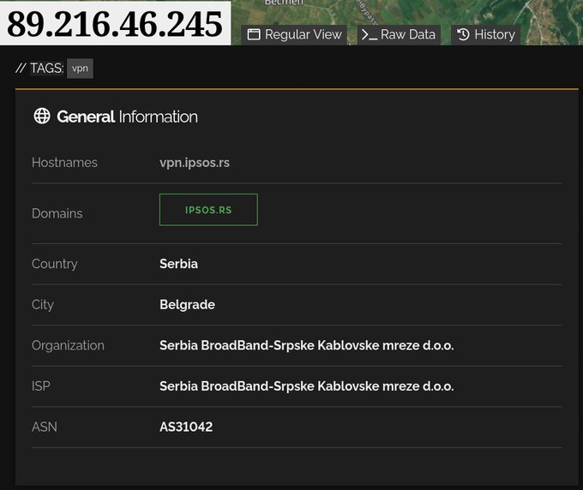Switch to the Raw Data tab
583x490 pixels.
[x=399, y=35]
